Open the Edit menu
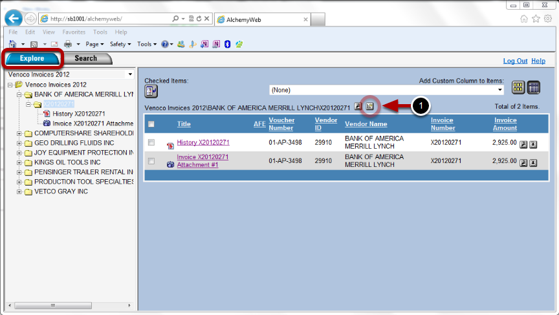This screenshot has height=315, width=559. click(x=30, y=32)
